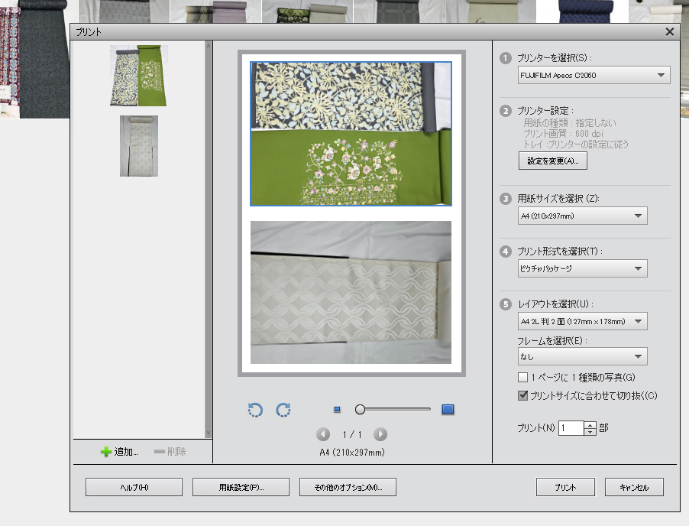
Task: Expand the paper size A4 dropdown
Action: click(582, 216)
